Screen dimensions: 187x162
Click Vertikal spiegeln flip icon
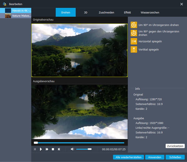(x=134, y=49)
